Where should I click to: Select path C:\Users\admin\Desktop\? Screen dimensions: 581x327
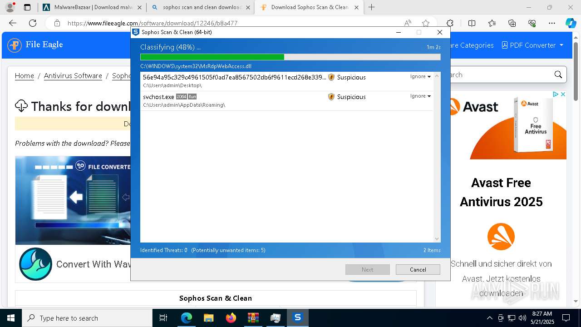[172, 85]
